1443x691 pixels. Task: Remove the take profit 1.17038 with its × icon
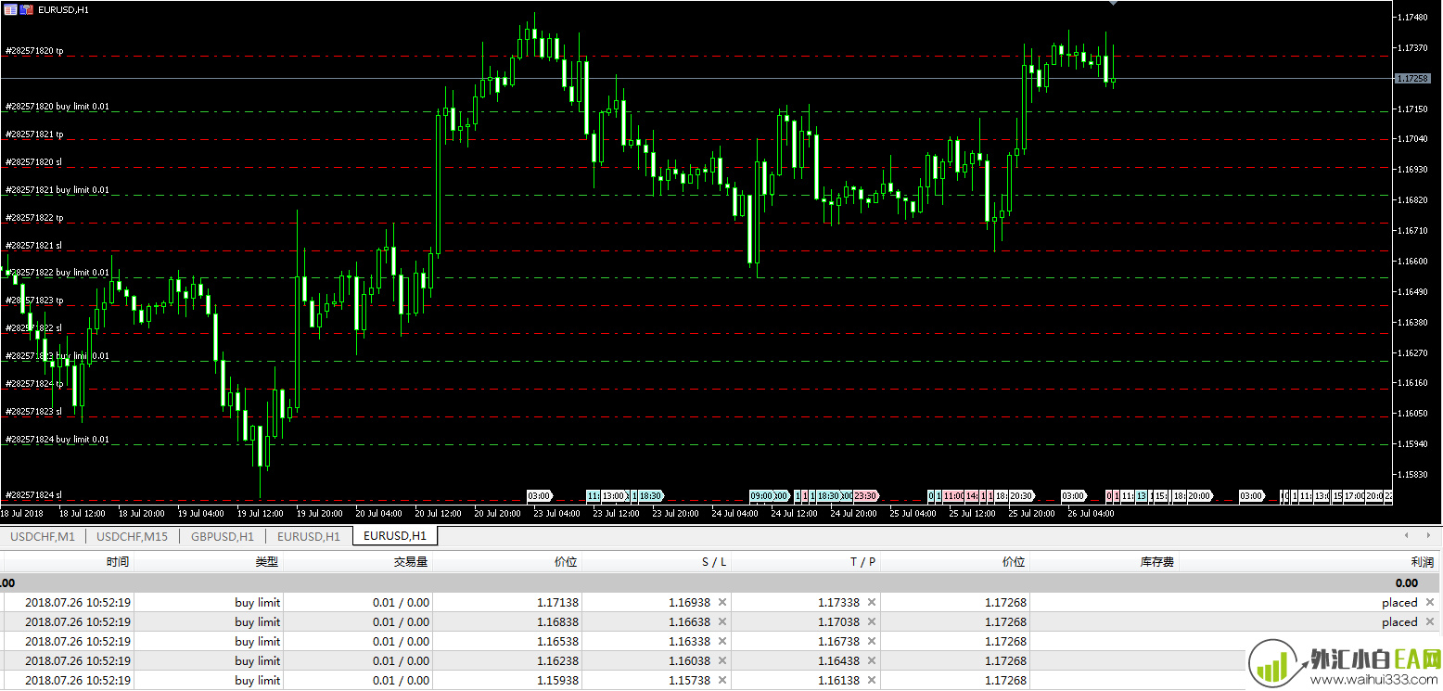(x=872, y=621)
